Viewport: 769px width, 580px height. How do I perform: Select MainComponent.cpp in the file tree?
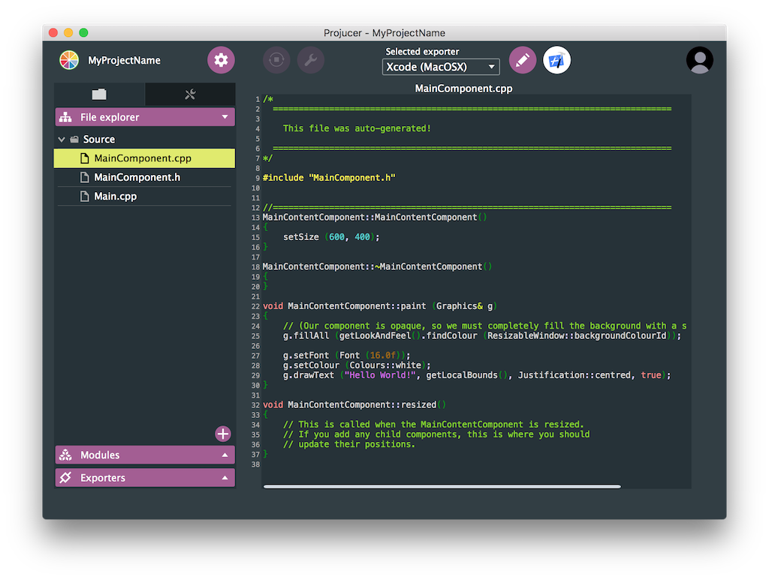[x=142, y=158]
